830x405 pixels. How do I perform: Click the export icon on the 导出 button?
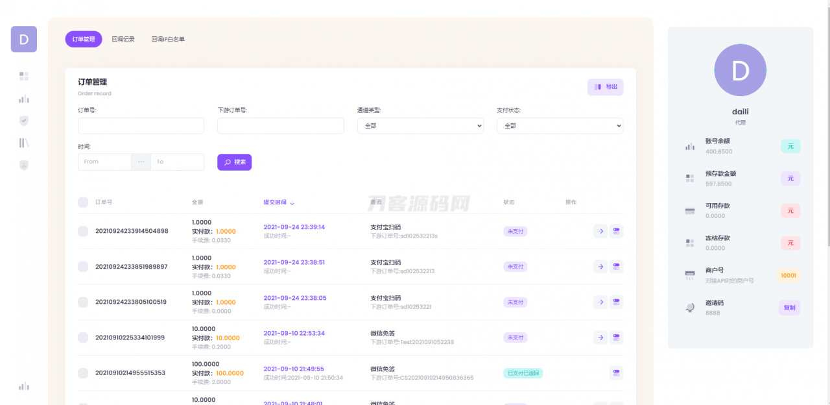(x=597, y=86)
